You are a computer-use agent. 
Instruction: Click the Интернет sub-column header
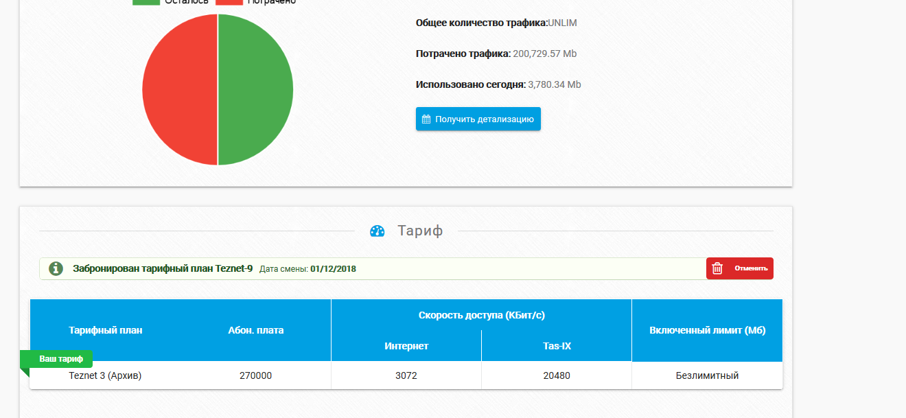pyautogui.click(x=406, y=346)
